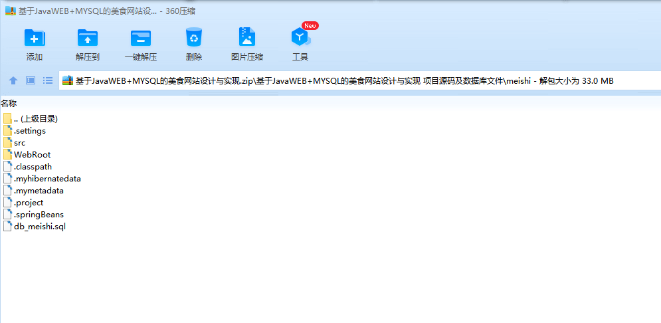Click the archive path address field
This screenshot has height=323, width=661.
coord(360,80)
